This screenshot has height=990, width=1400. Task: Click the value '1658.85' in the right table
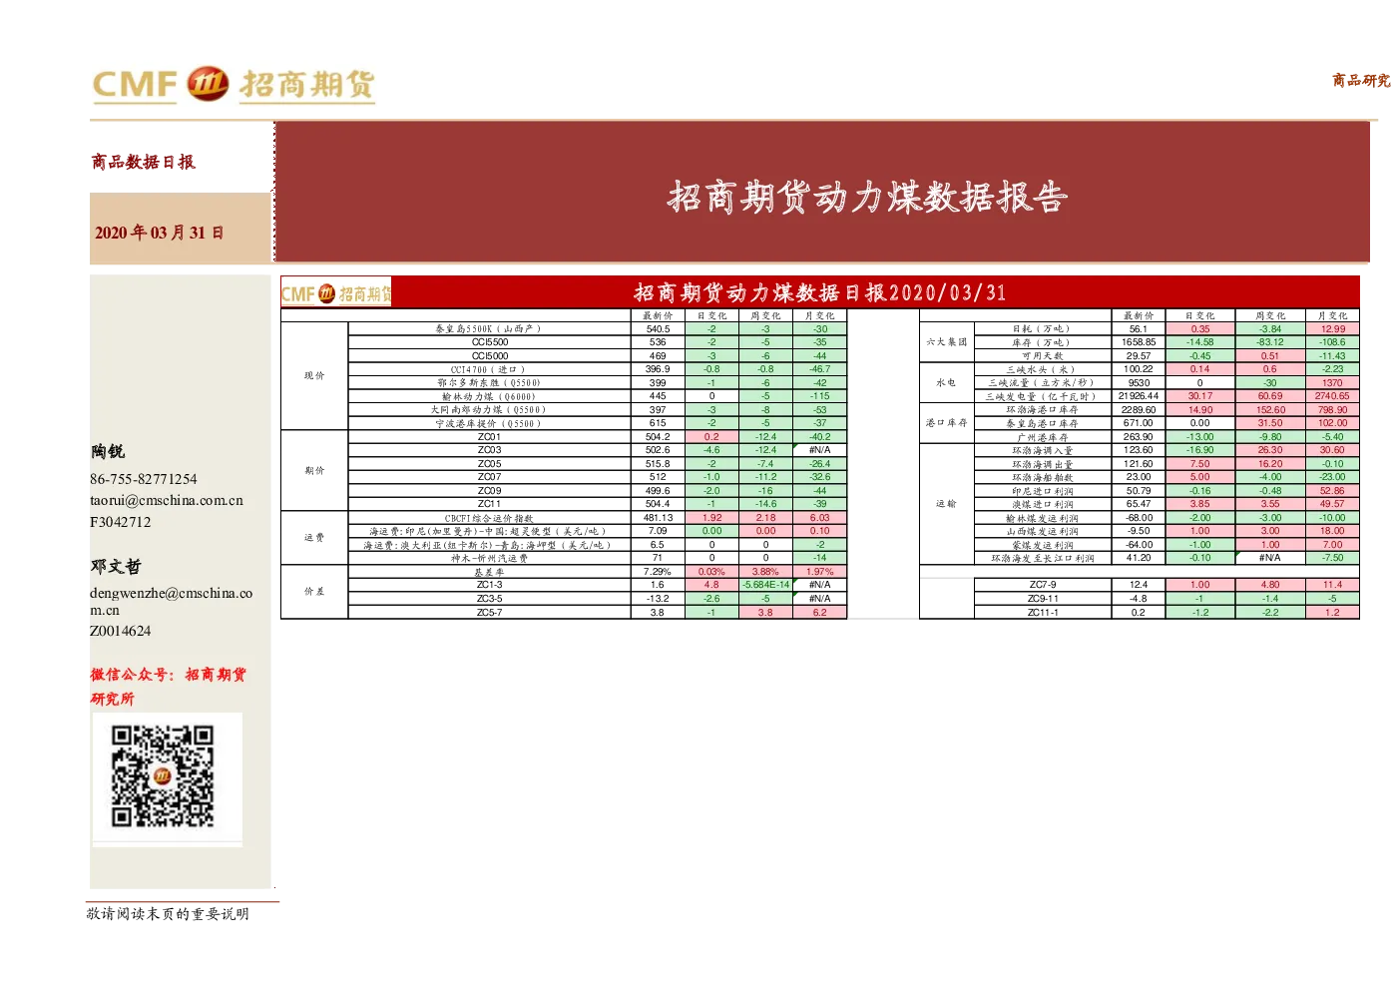tap(1139, 341)
